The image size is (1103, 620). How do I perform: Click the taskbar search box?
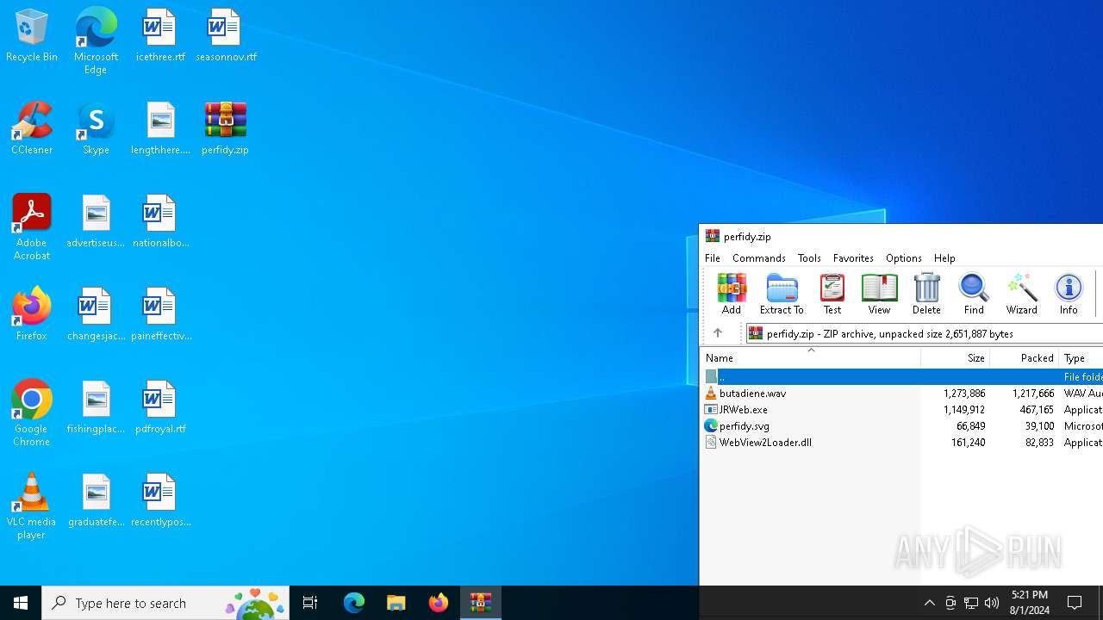[165, 603]
